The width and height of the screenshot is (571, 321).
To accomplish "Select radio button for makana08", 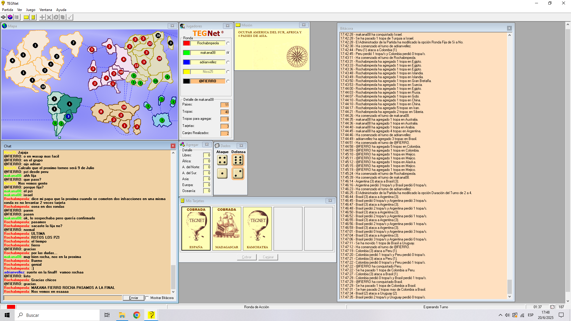I will point(228,53).
